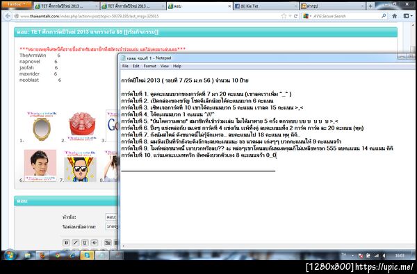Bookmark page with the star icon
This screenshot has height=274, width=417.
coord(284,16)
